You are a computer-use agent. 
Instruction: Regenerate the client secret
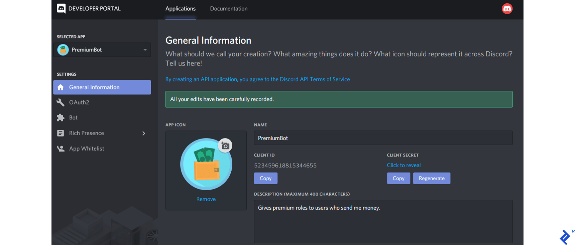[431, 178]
